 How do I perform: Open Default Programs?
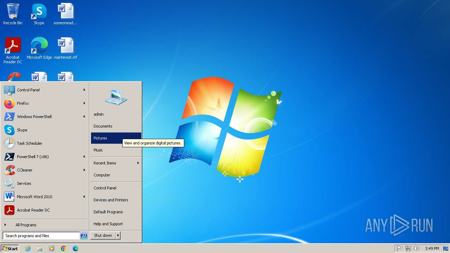[116, 212]
